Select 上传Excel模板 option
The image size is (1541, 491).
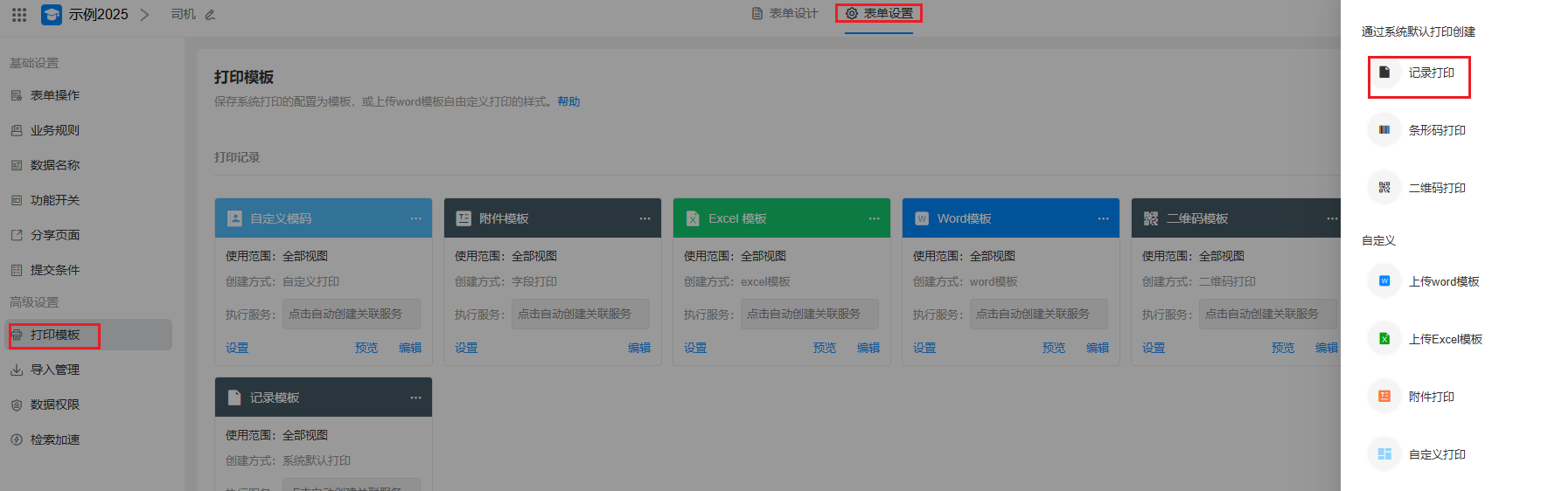pos(1444,339)
